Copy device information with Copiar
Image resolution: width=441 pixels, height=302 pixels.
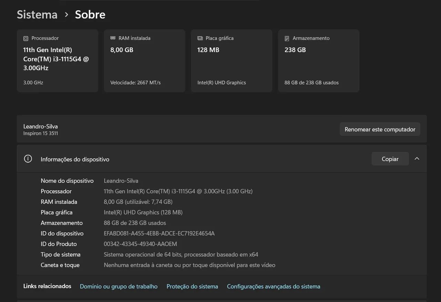tap(390, 159)
